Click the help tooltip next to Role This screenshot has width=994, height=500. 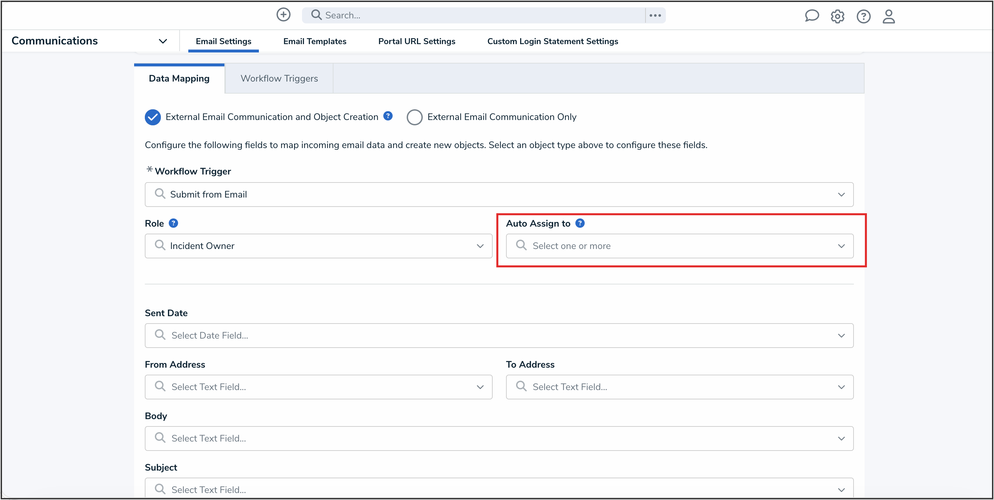click(x=174, y=223)
